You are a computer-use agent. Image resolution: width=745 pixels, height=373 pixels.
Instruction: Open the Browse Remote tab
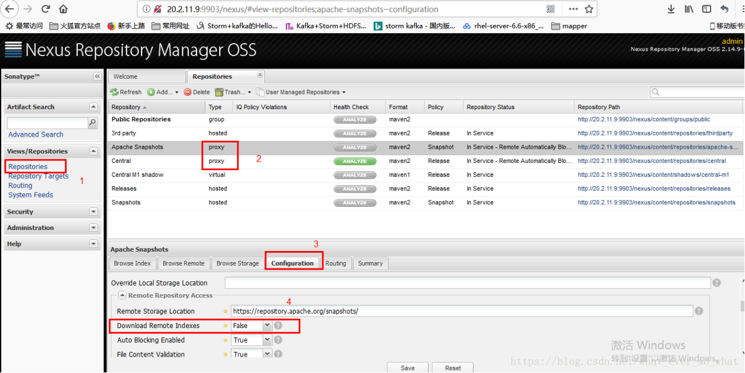pyautogui.click(x=184, y=263)
